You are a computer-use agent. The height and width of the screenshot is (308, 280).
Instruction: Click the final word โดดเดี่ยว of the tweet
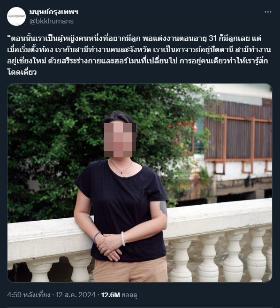(x=22, y=72)
